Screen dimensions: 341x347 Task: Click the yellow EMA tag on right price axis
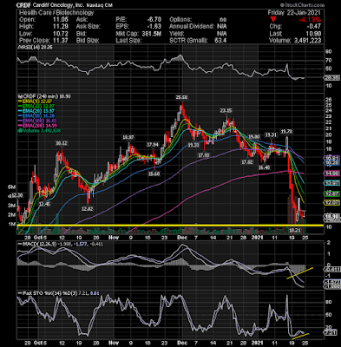point(331,203)
